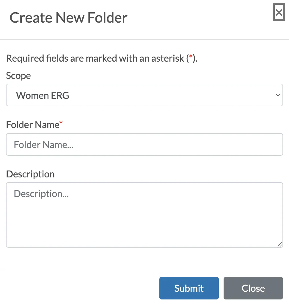
Task: Select the Women ERG text in Scope
Action: coord(43,96)
